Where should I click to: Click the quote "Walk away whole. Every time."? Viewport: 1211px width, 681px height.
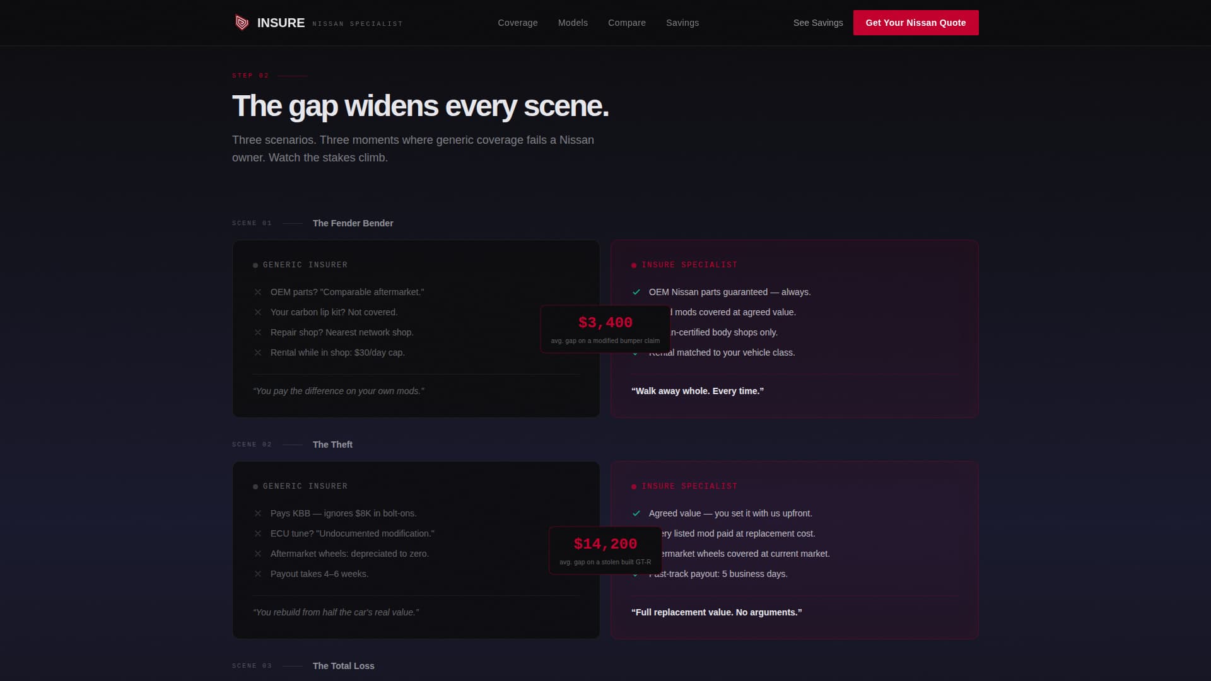pos(698,391)
